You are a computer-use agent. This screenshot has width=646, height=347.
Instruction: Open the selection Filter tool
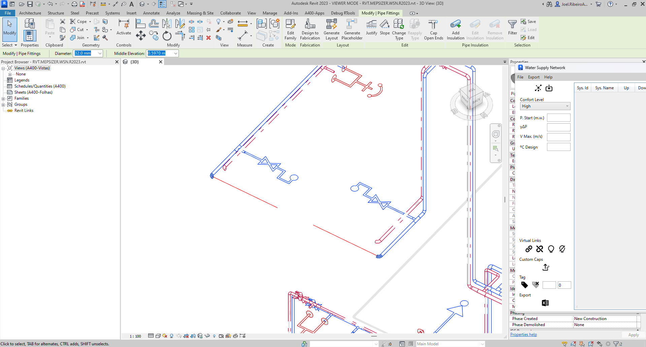pyautogui.click(x=512, y=27)
